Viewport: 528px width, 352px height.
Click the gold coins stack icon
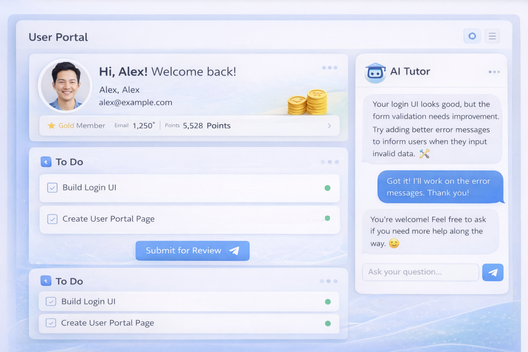coord(308,102)
